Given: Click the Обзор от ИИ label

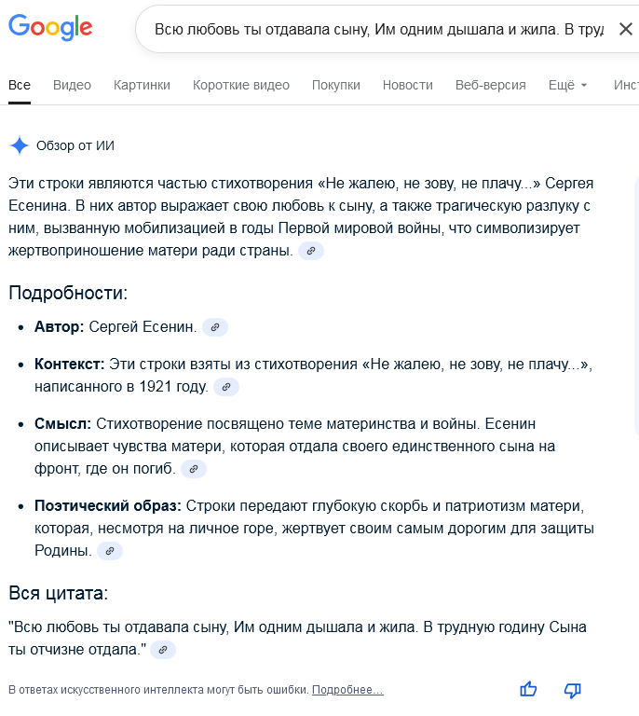Looking at the screenshot, I should click(x=75, y=145).
